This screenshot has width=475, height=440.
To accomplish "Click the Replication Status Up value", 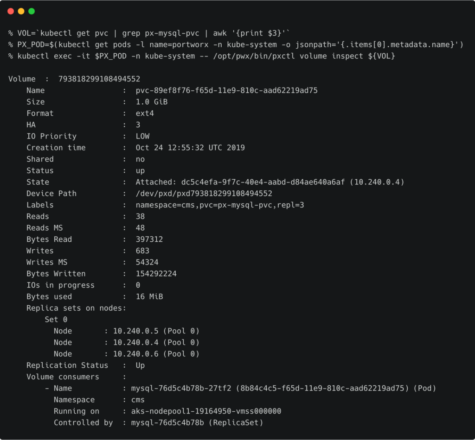I will coord(140,365).
